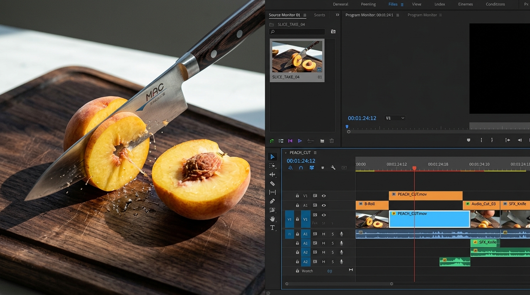This screenshot has width=530, height=295.
Task: Switch to the Seants tab
Action: (320, 15)
